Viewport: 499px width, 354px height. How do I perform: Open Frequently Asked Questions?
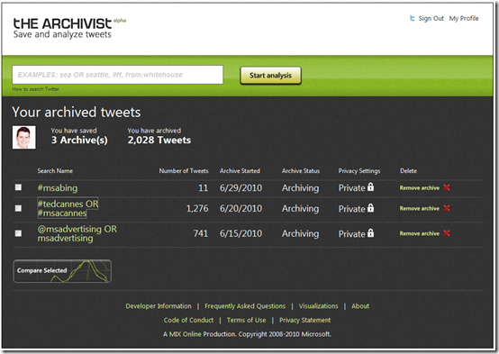pos(245,306)
